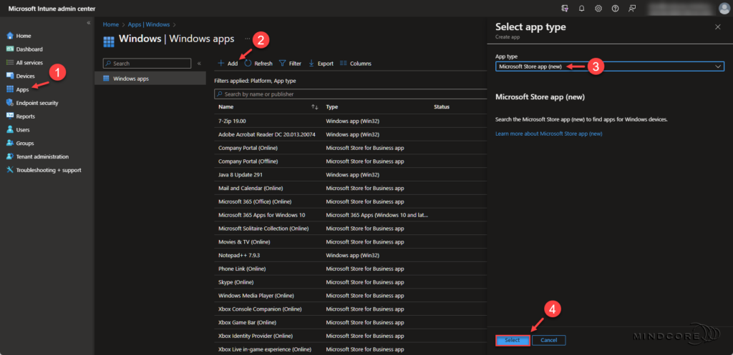Viewport: 733px width, 355px height.
Task: Click the Type column header
Action: pos(332,107)
